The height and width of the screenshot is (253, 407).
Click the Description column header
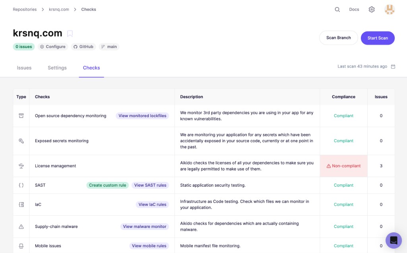point(192,97)
